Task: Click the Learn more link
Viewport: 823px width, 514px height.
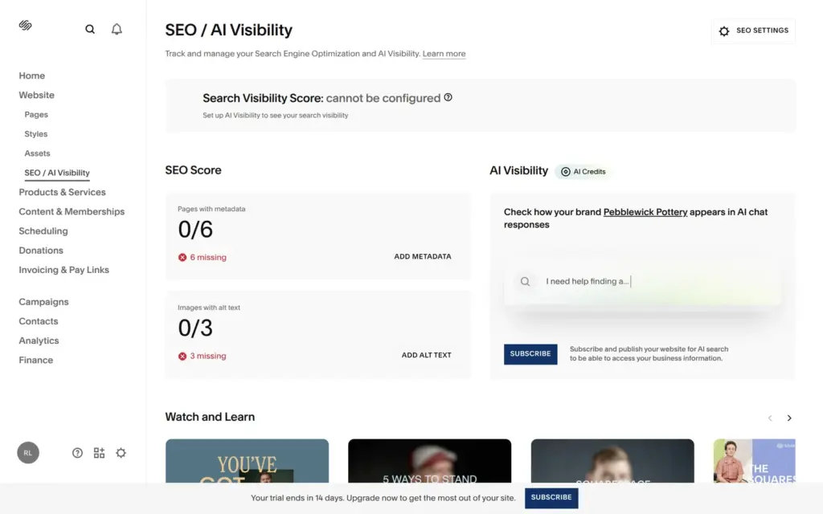Action: click(x=444, y=54)
